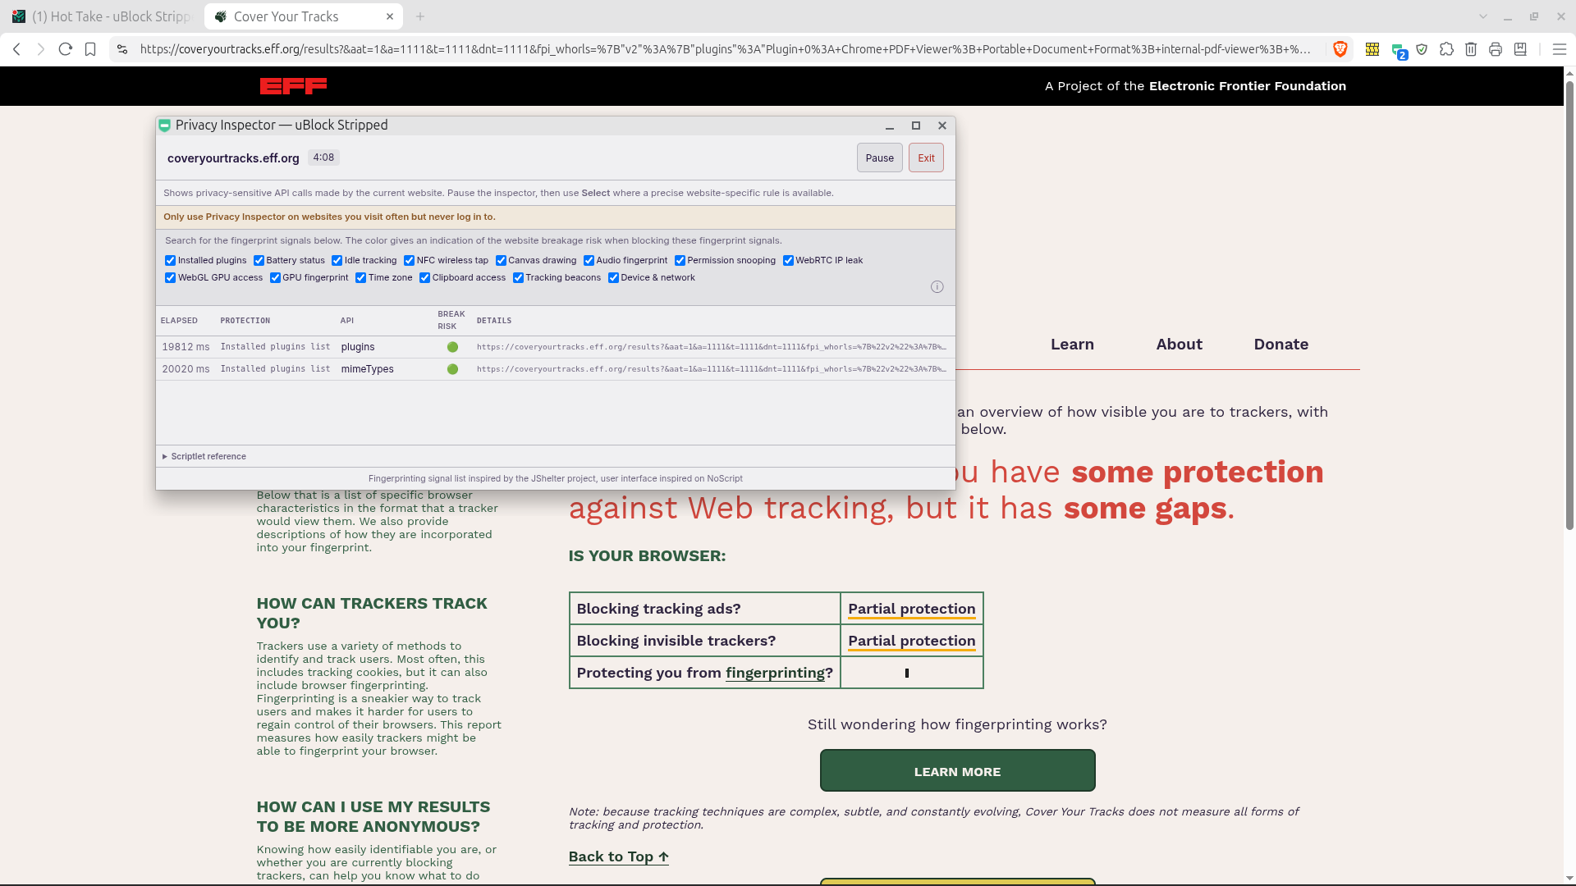Click the page vertical scrollbar

(1569, 305)
